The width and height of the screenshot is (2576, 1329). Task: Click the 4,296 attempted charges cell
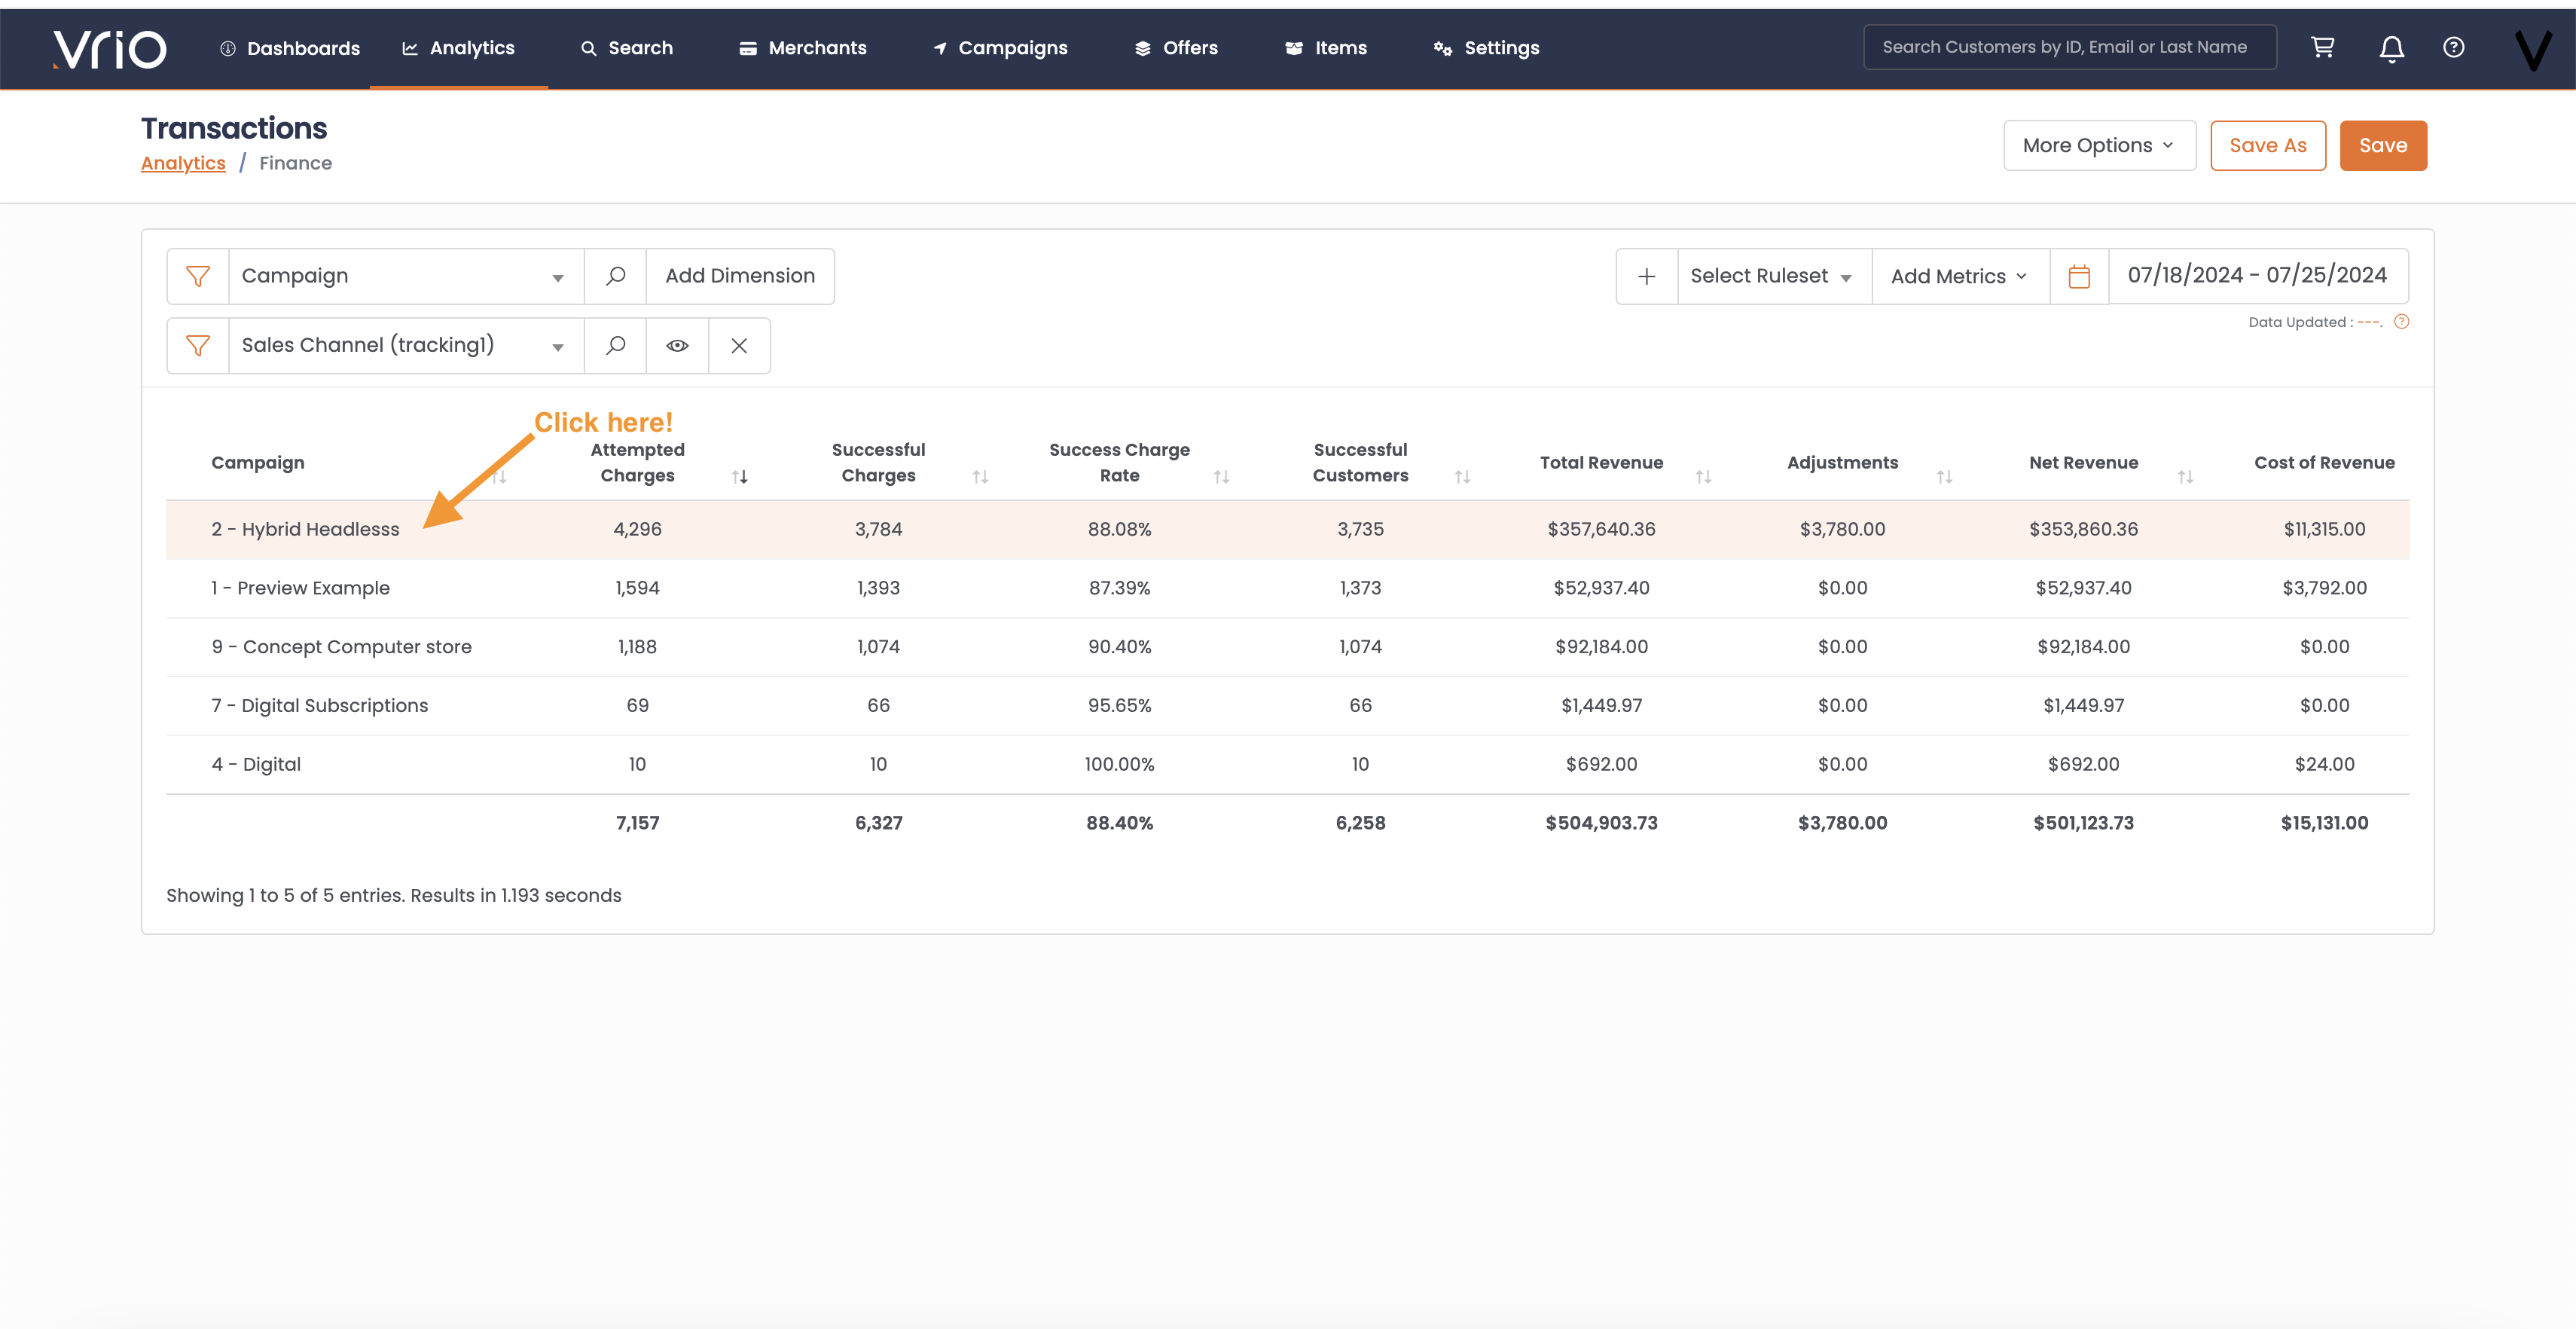(x=637, y=529)
